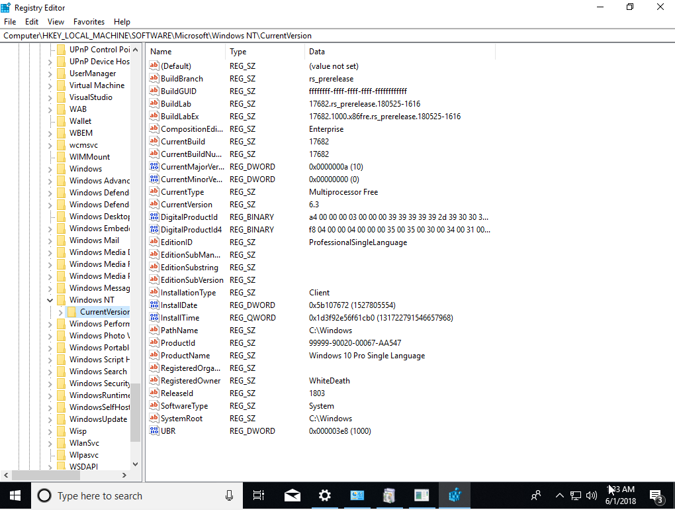Sort values by Type column header
This screenshot has height=510, width=675.
pyautogui.click(x=265, y=51)
